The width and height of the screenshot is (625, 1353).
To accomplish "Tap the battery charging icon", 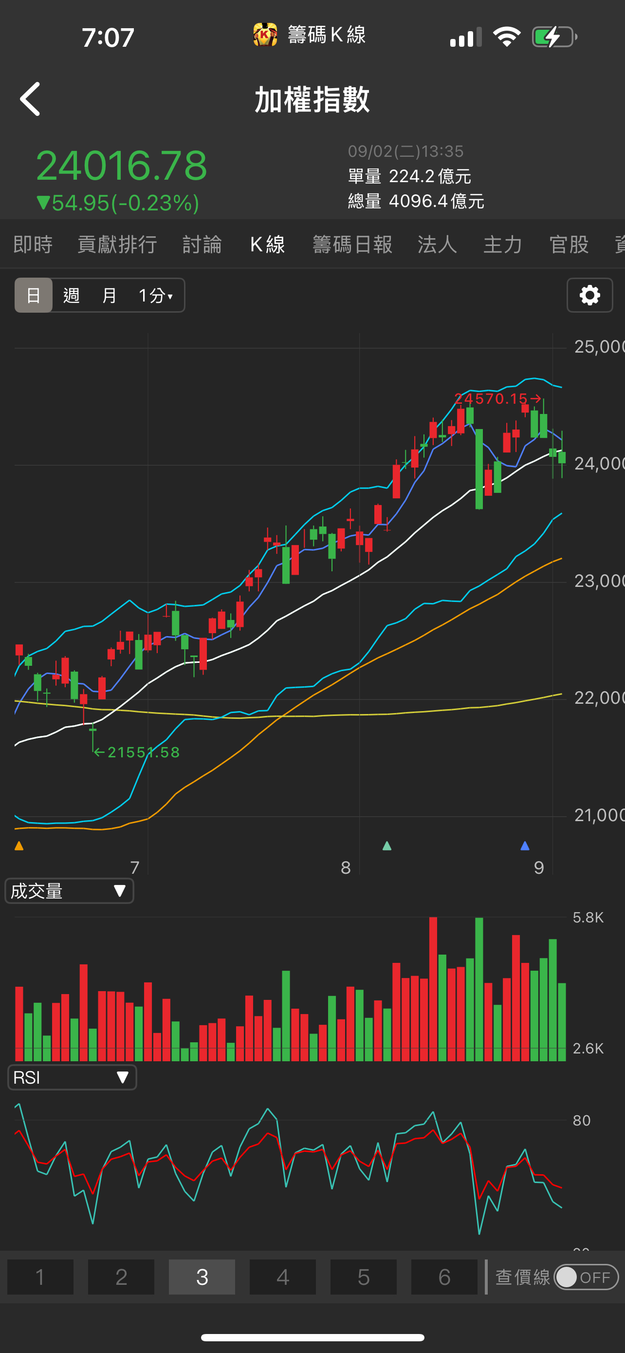I will coord(555,37).
